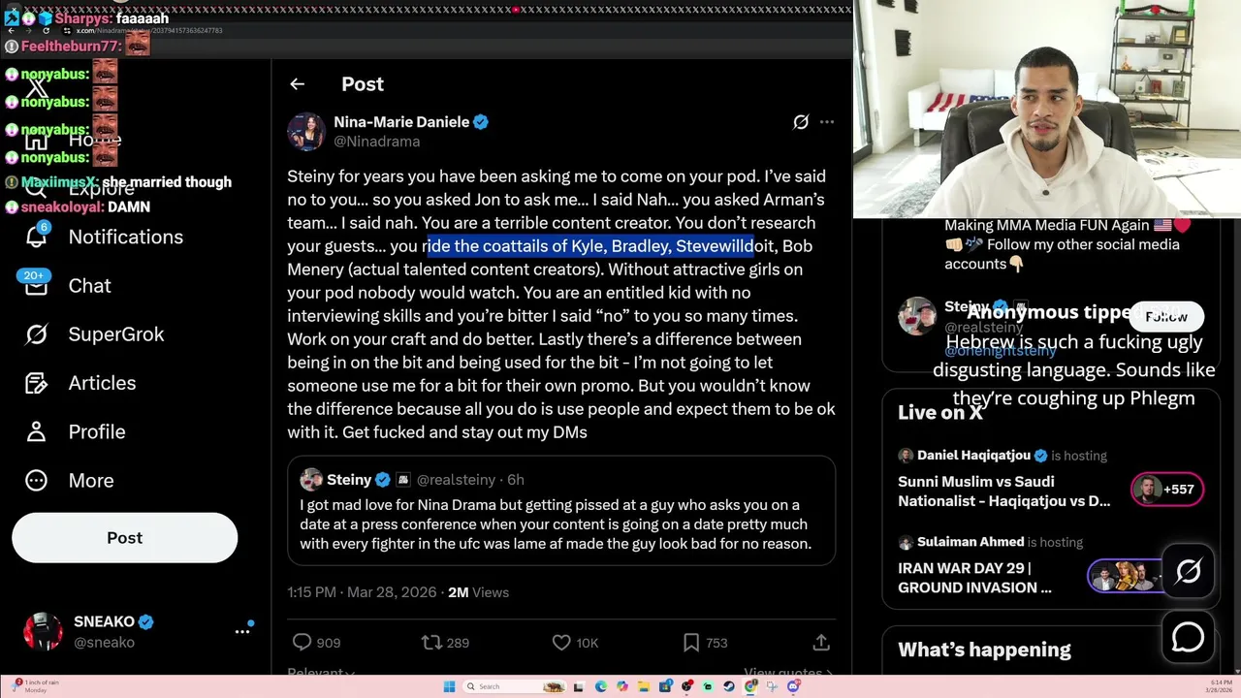Follow the Steiny account
This screenshot has width=1241, height=698.
(1166, 317)
